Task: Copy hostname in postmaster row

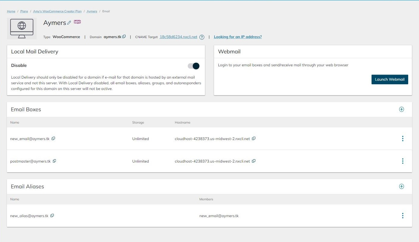Action: 254,161
